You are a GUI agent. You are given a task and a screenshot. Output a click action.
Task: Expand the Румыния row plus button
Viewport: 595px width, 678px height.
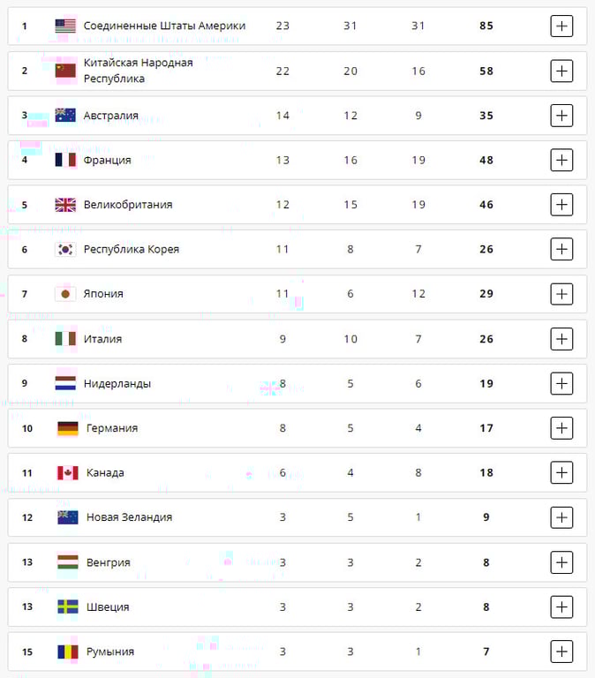click(561, 652)
